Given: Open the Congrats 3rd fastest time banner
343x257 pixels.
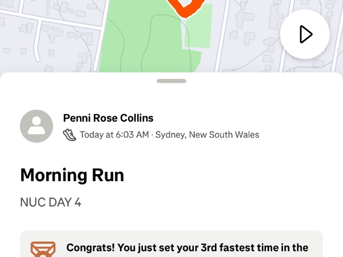Looking at the screenshot, I should coord(188,248).
